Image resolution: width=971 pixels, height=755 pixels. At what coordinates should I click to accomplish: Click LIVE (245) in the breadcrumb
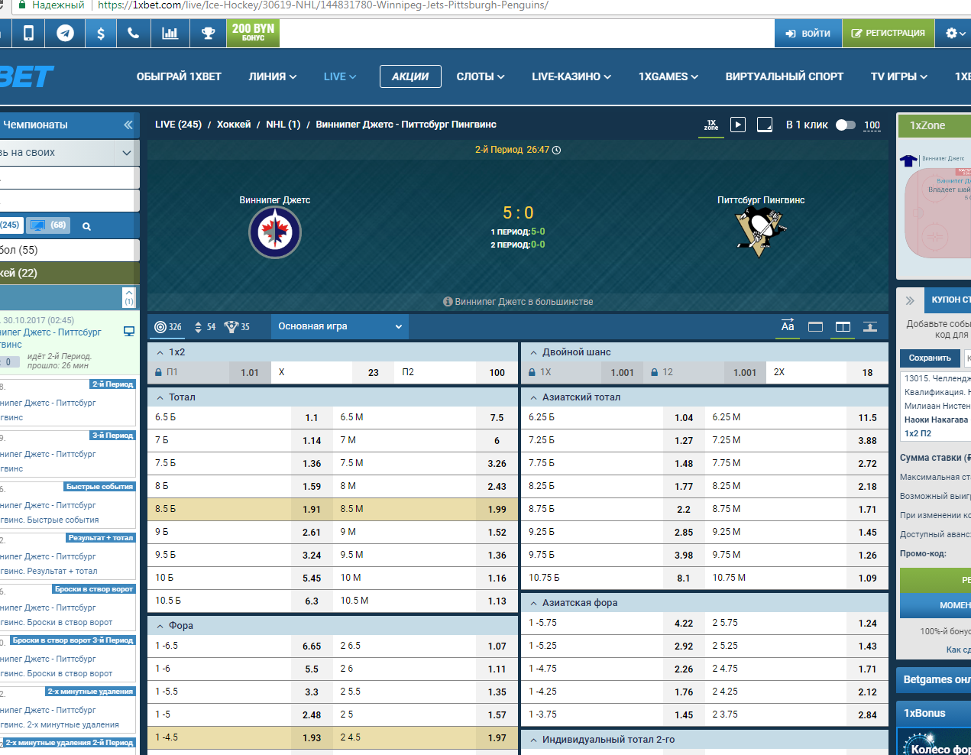178,125
